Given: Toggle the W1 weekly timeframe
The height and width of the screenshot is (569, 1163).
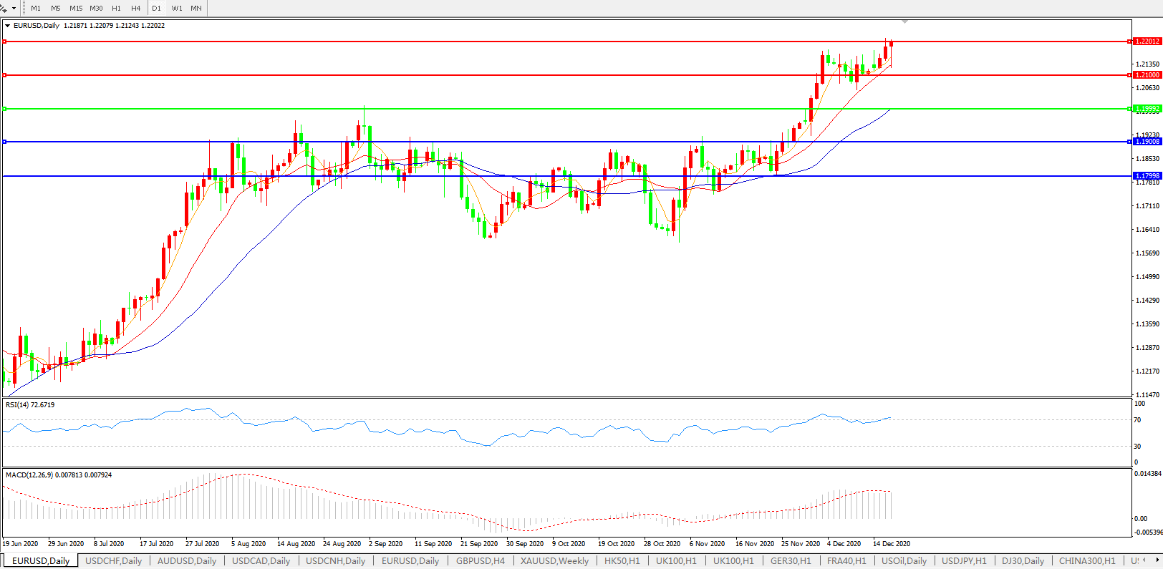Looking at the screenshot, I should coord(177,9).
